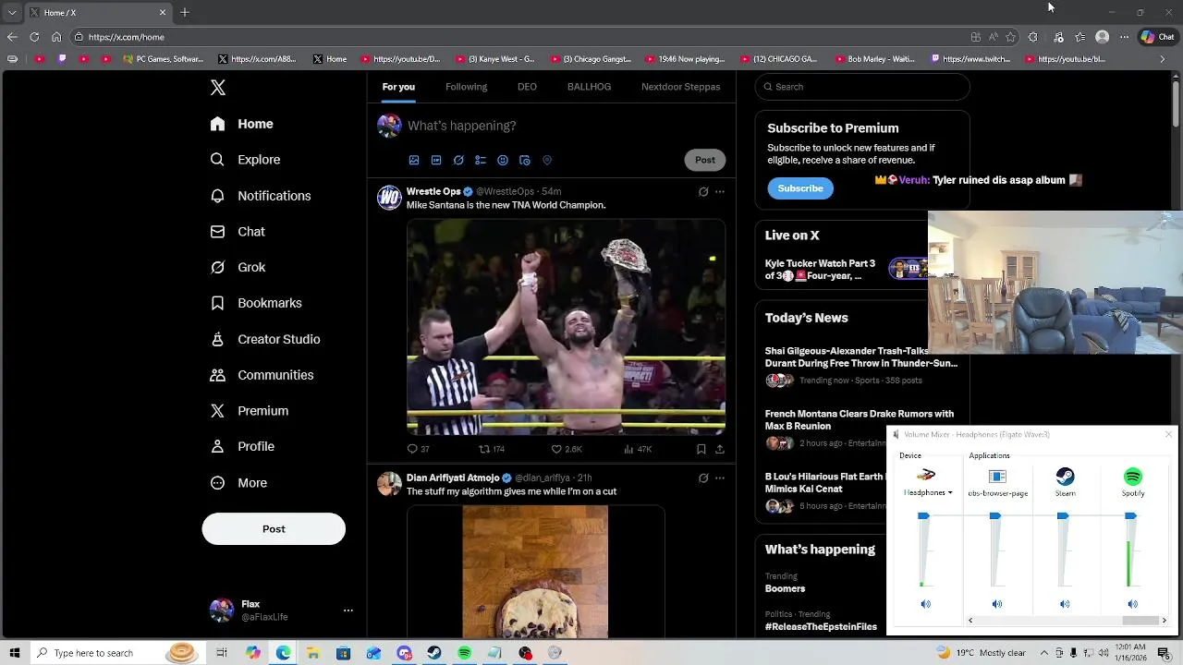The width and height of the screenshot is (1183, 665).
Task: Open Chat in the X sidebar
Action: click(238, 232)
